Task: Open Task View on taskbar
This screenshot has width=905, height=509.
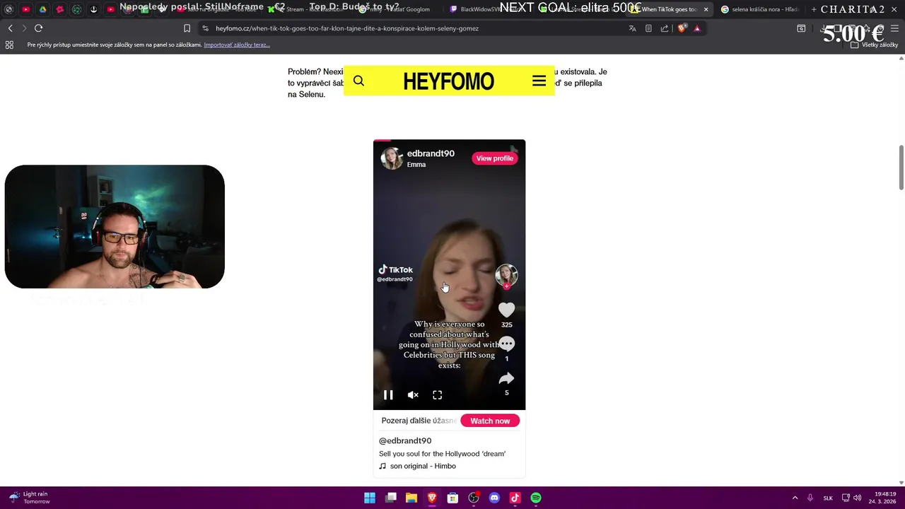Action: [x=390, y=498]
